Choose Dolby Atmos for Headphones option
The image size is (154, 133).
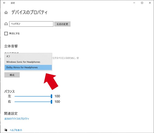[28, 67]
